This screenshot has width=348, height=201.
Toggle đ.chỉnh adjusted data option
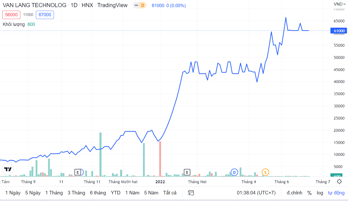(295, 193)
